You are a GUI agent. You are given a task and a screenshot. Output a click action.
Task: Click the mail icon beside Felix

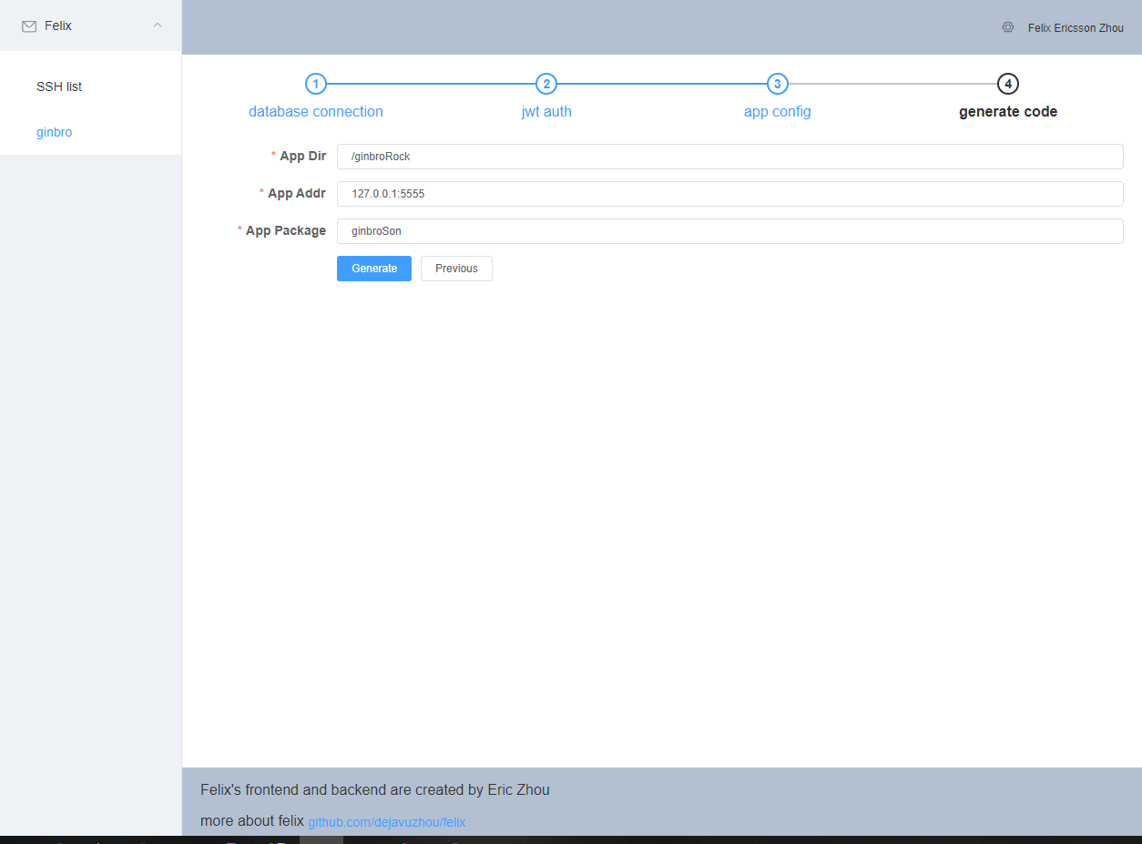click(29, 26)
